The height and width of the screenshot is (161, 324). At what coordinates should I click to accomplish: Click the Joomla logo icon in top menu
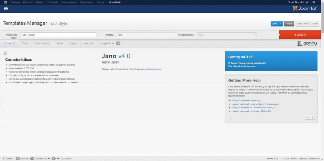(6, 2)
